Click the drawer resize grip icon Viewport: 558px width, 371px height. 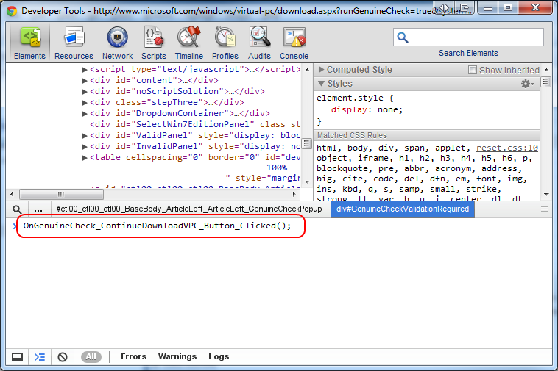[x=545, y=209]
